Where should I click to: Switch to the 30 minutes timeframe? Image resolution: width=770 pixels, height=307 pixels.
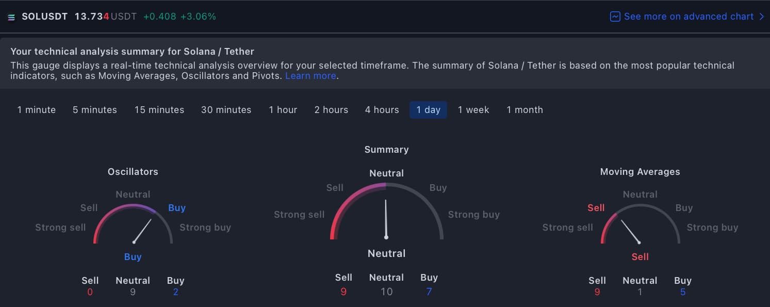[226, 109]
